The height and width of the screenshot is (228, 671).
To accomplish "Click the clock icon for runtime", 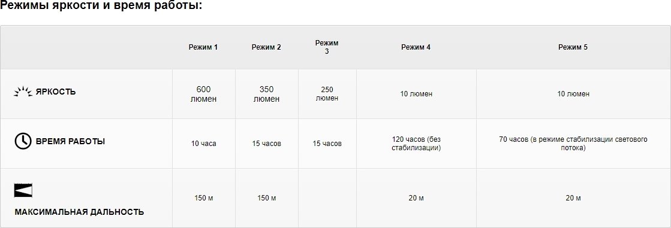I will (23, 141).
